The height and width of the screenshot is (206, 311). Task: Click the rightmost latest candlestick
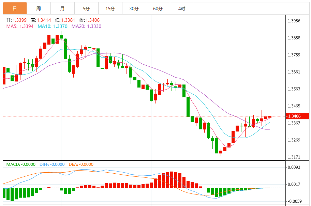tap(270, 117)
